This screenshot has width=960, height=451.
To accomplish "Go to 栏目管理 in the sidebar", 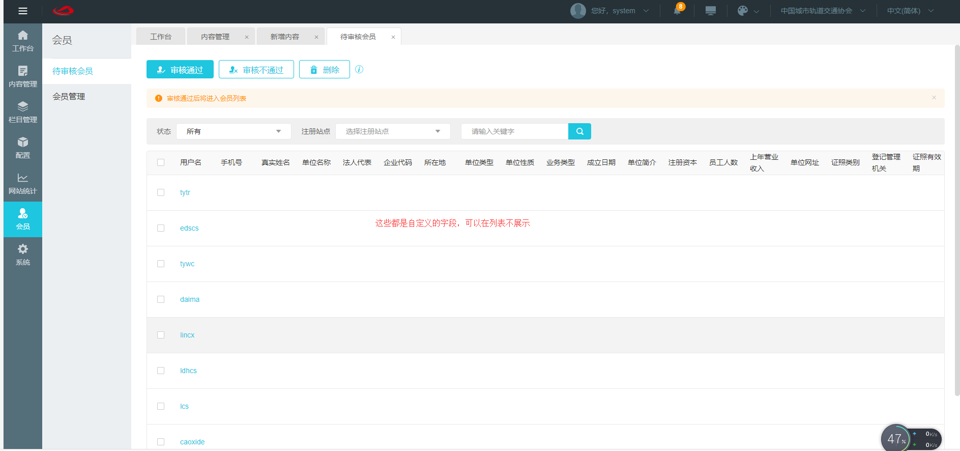I will [23, 112].
